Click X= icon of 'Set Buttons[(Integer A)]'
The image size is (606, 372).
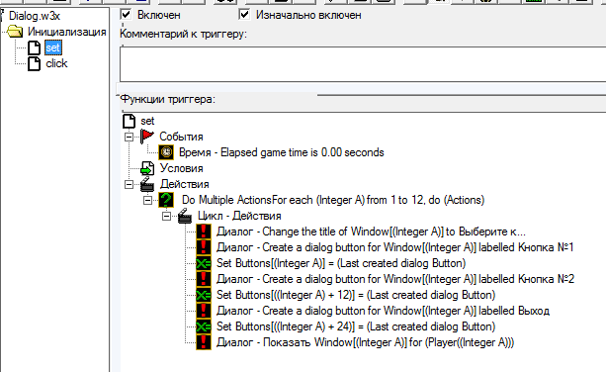204,263
